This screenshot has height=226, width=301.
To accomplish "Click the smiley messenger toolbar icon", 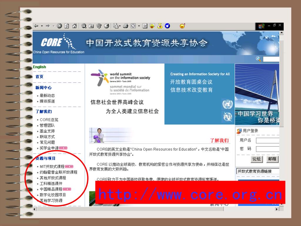I will [x=152, y=26].
